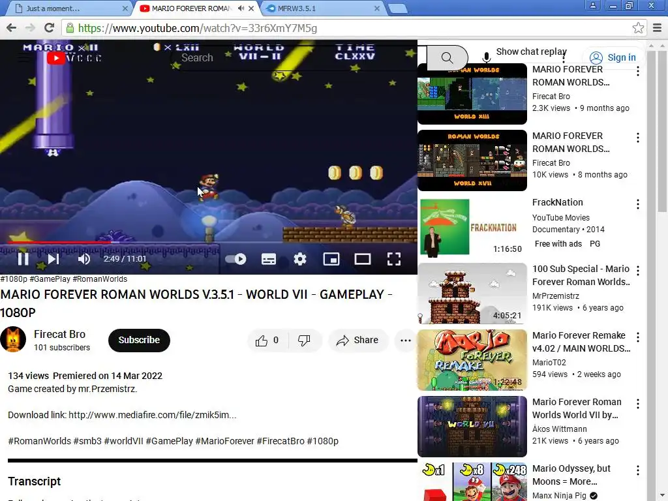Screen dimensions: 668x501
Task: Open Mario Forever Remake thumbnail
Action: click(x=472, y=360)
